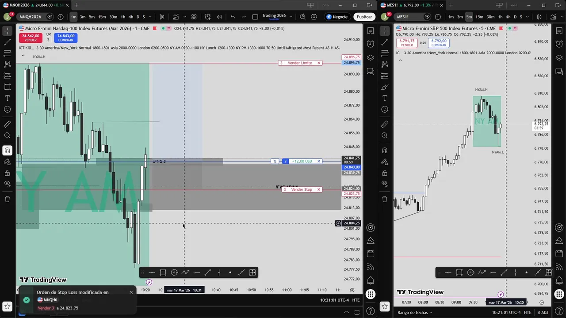The height and width of the screenshot is (318, 566).
Task: Toggle keep drawing mode pencil-lock in left sidebar
Action: click(x=7, y=162)
